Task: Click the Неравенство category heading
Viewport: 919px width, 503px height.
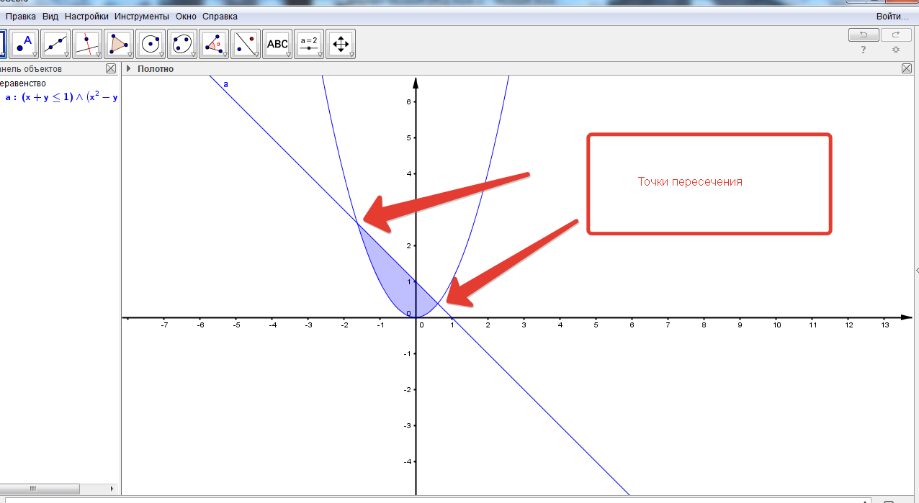Action: [23, 83]
